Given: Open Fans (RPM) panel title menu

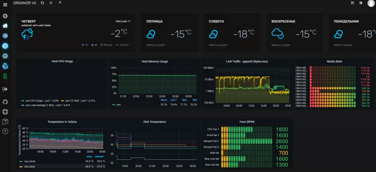Looking at the screenshot, I should pyautogui.click(x=247, y=122).
